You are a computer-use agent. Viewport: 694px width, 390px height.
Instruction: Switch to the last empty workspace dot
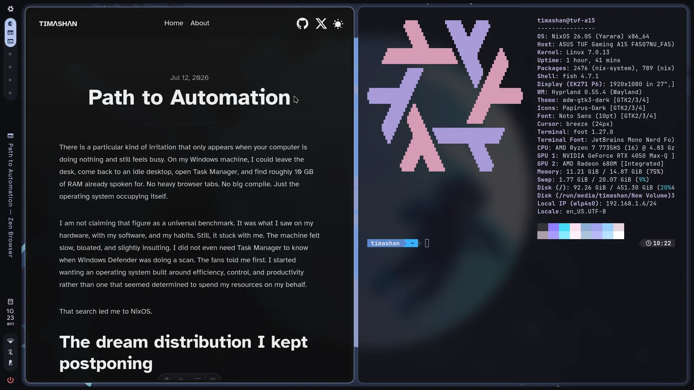(10, 93)
